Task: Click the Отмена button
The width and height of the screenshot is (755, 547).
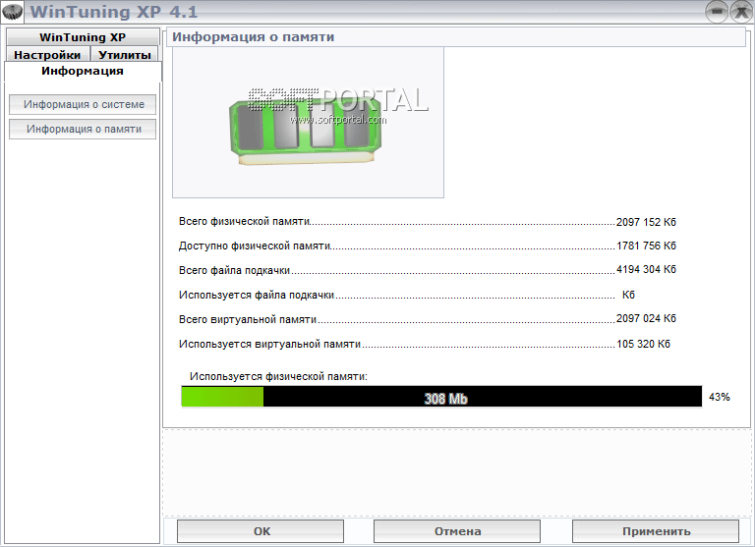Action: click(457, 531)
